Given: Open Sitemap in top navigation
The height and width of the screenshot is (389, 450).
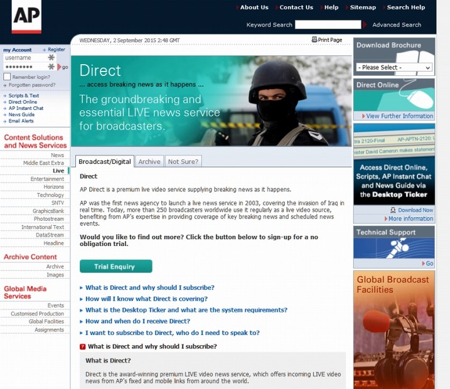Looking at the screenshot, I should click(363, 8).
